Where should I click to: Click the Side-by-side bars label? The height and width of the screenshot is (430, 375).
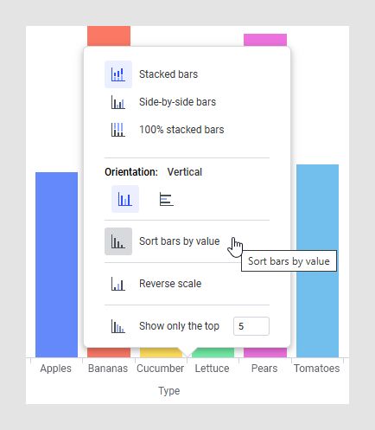(177, 102)
